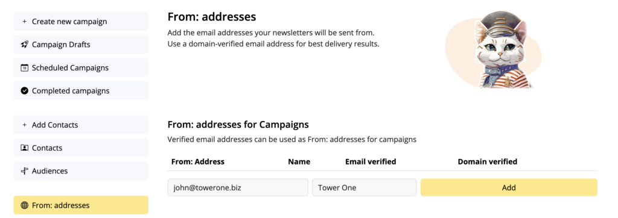
Task: Go to Campaign Drafts
Action: pyautogui.click(x=81, y=45)
